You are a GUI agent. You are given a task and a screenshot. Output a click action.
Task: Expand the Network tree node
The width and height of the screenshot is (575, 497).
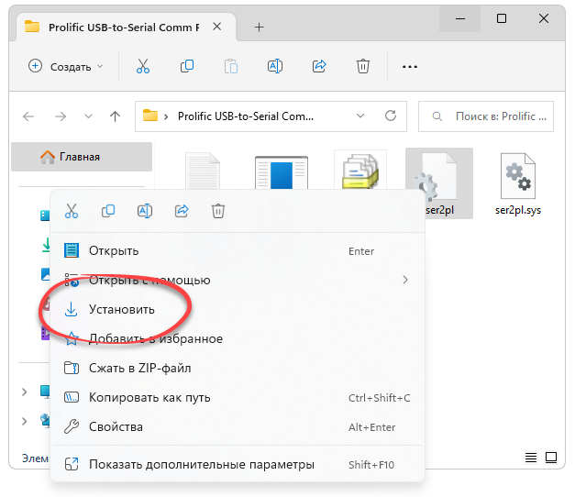(24, 421)
